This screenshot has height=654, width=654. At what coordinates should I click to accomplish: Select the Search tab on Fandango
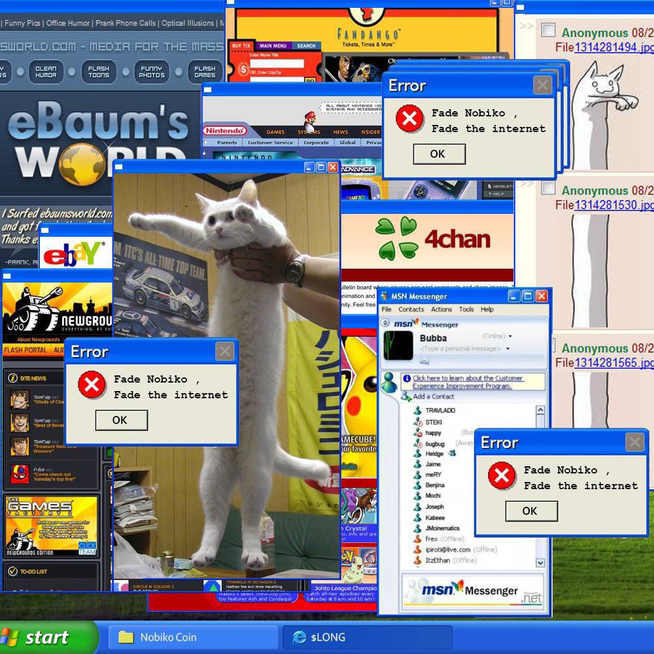pyautogui.click(x=306, y=46)
